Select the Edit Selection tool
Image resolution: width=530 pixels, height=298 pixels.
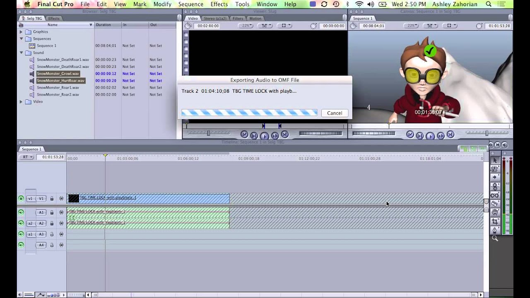tap(494, 168)
